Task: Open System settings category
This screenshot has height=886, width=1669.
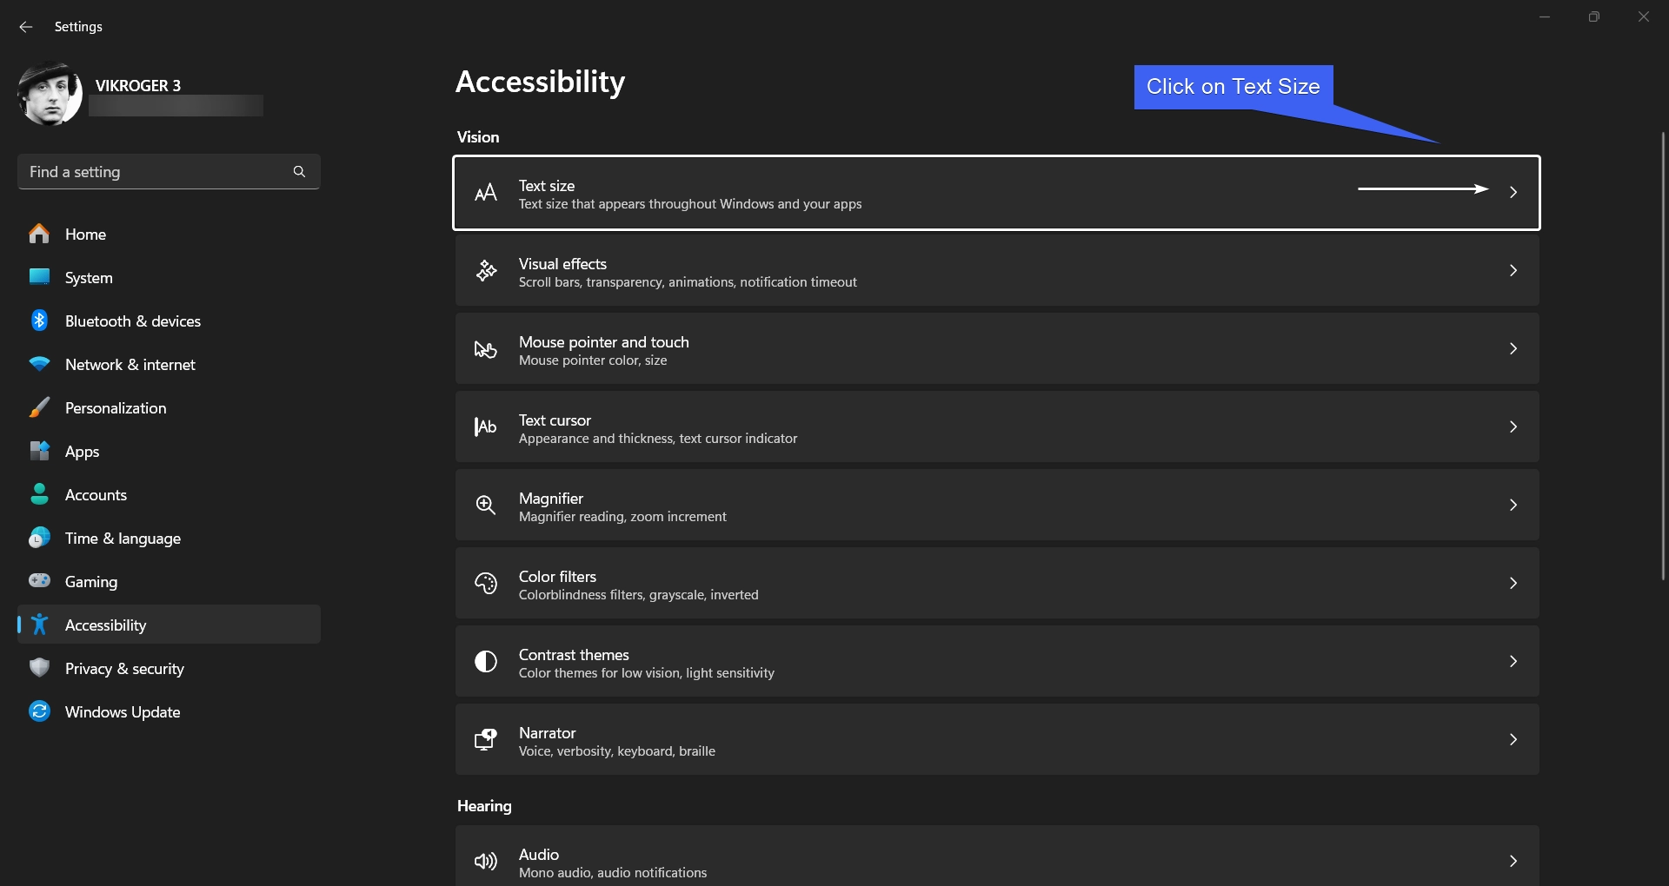Action: (x=169, y=277)
